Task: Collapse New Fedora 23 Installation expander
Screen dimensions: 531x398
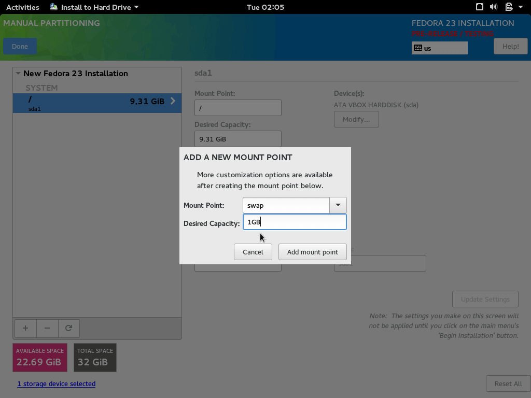Action: click(18, 74)
